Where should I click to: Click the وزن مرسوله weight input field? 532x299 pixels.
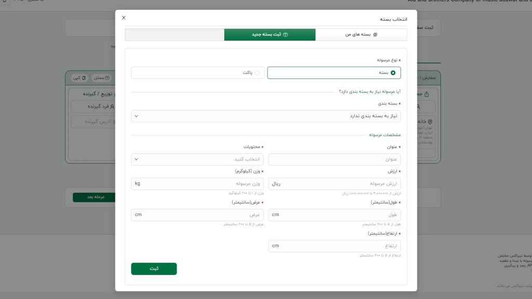(x=197, y=183)
